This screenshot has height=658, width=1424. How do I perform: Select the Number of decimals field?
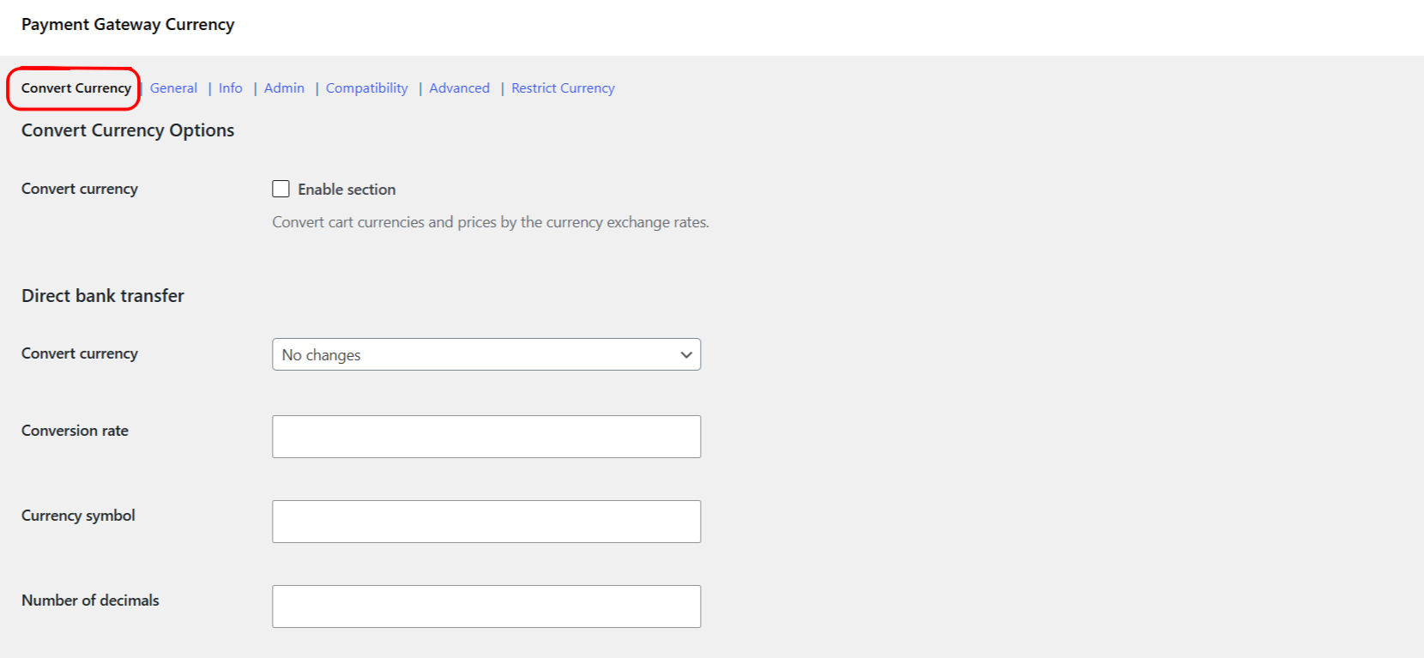pyautogui.click(x=486, y=607)
